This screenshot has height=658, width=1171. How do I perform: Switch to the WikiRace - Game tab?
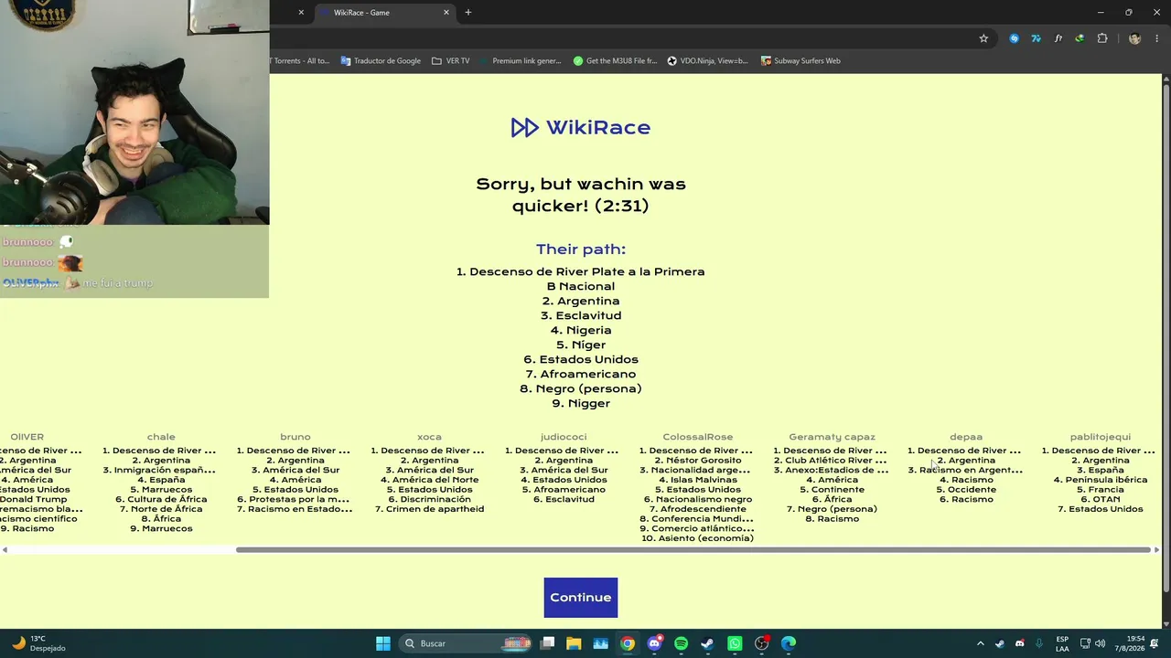(384, 13)
